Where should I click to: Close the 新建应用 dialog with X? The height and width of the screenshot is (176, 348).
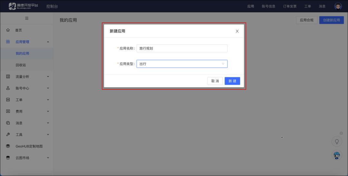click(x=237, y=31)
